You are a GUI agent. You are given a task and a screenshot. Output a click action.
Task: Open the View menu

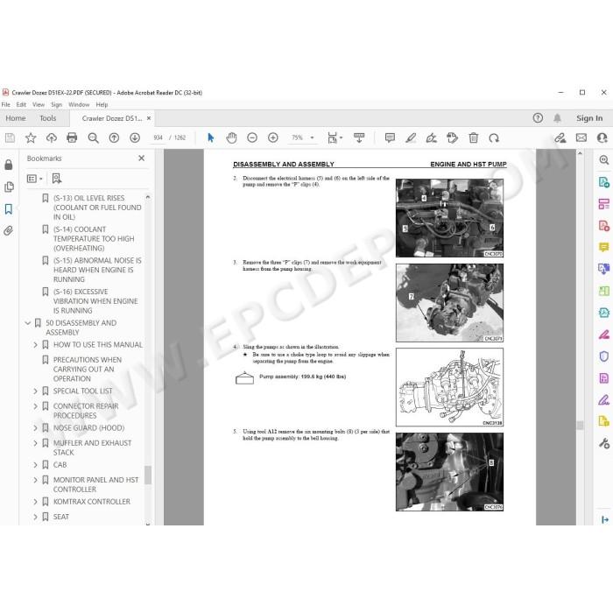point(39,105)
